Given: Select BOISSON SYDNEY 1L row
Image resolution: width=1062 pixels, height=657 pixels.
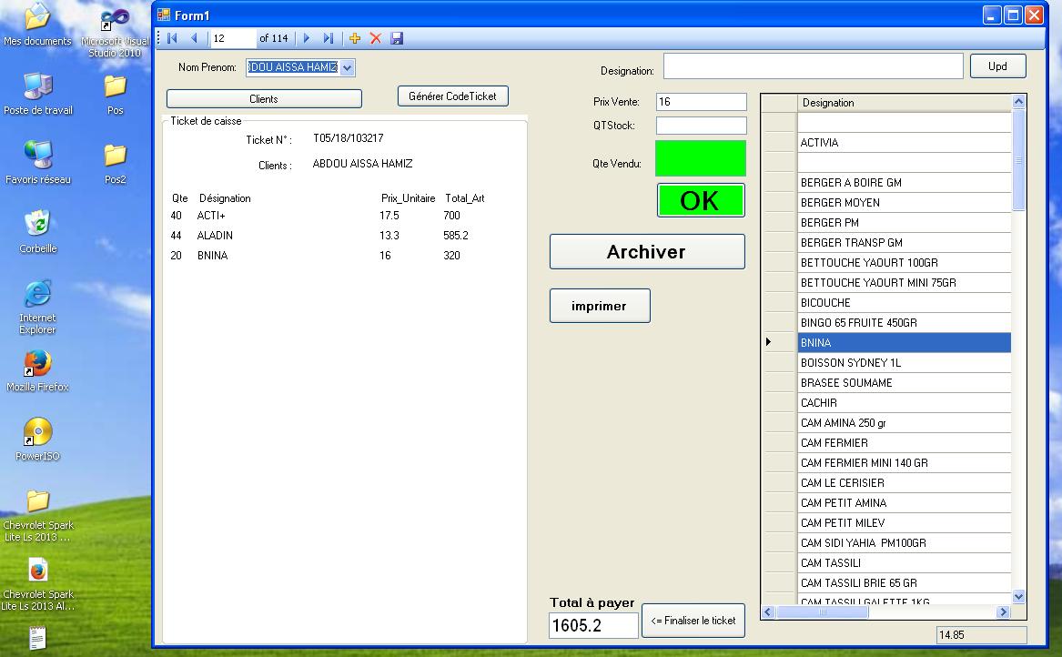Looking at the screenshot, I should coord(904,363).
